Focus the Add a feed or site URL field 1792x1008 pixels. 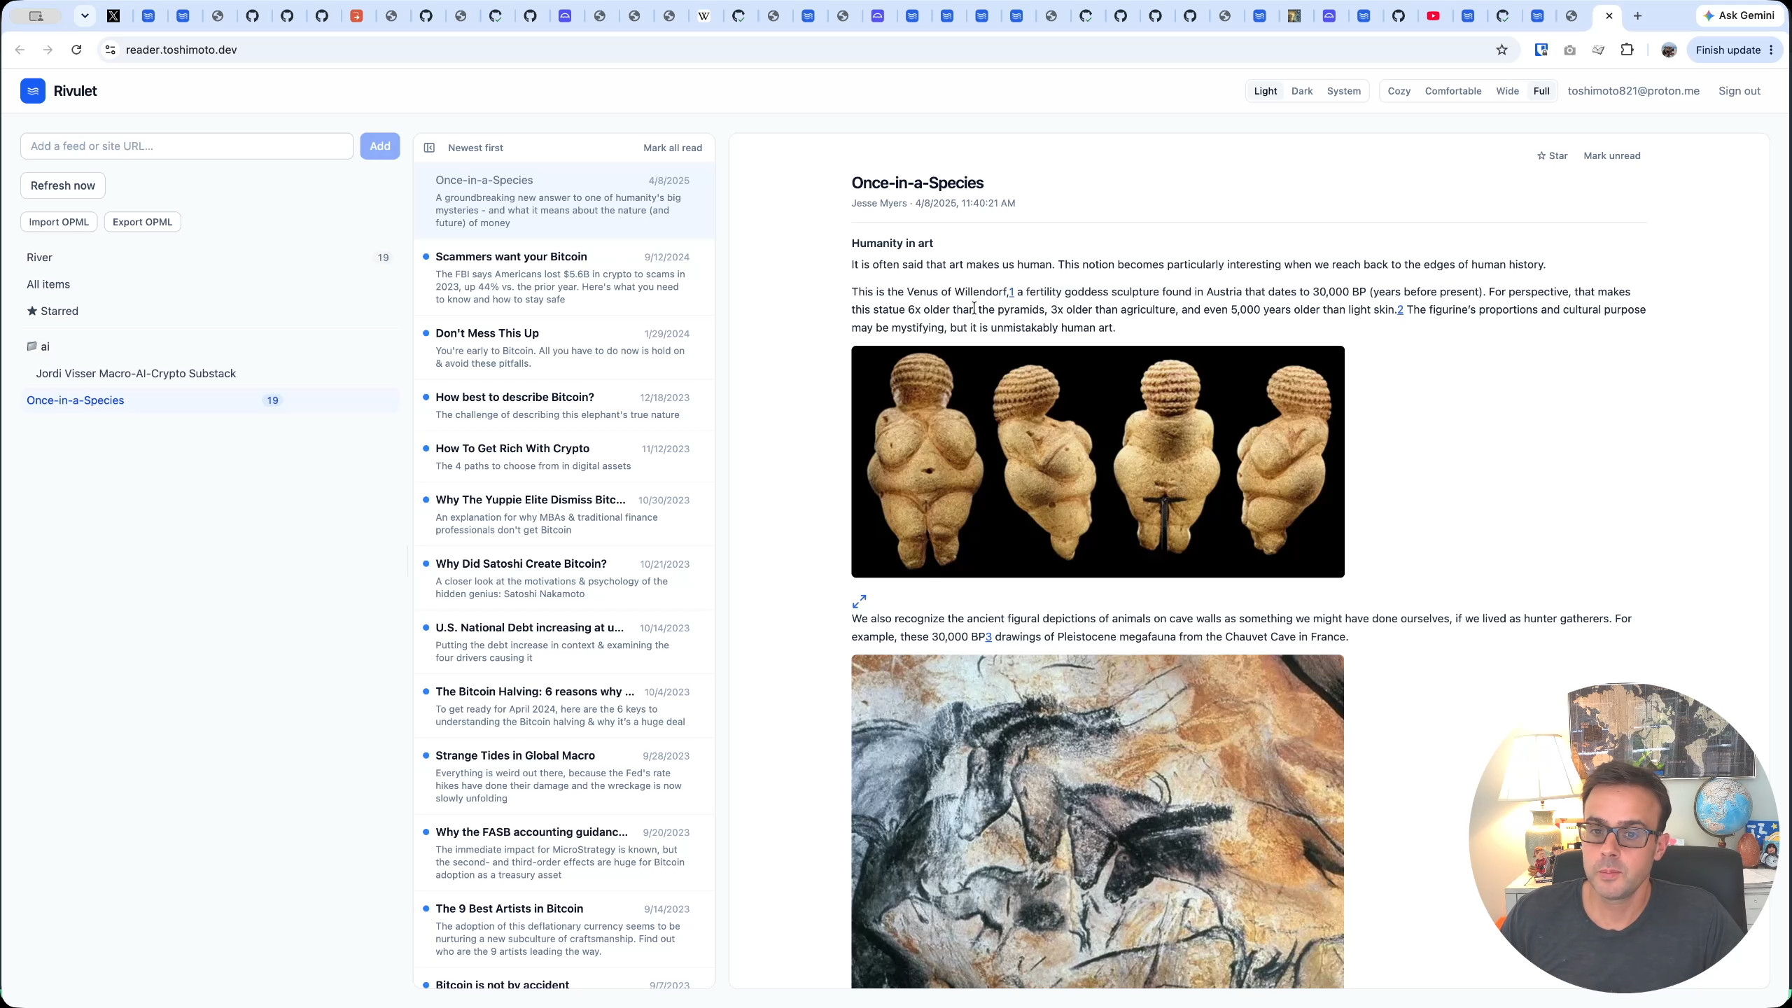(187, 146)
